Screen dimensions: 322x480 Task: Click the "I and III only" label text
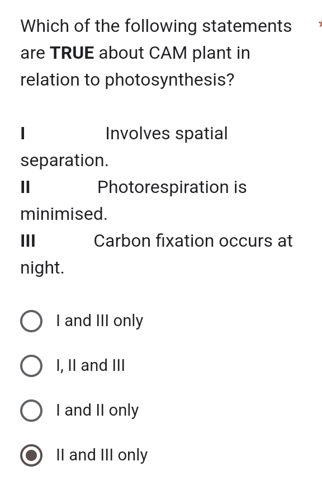click(100, 321)
